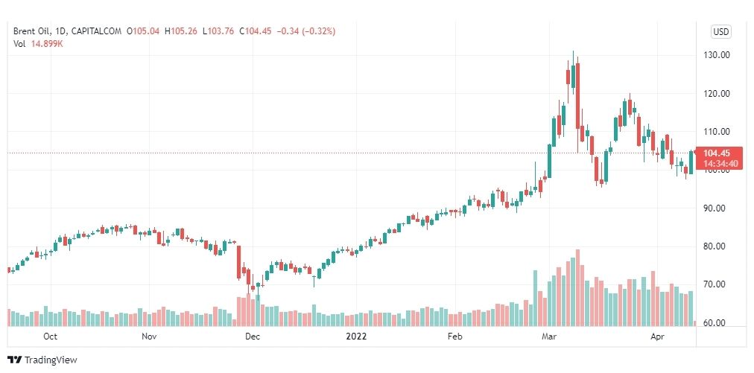The width and height of the screenshot is (754, 373).
Task: Select the current price label 104.45
Action: pos(717,153)
